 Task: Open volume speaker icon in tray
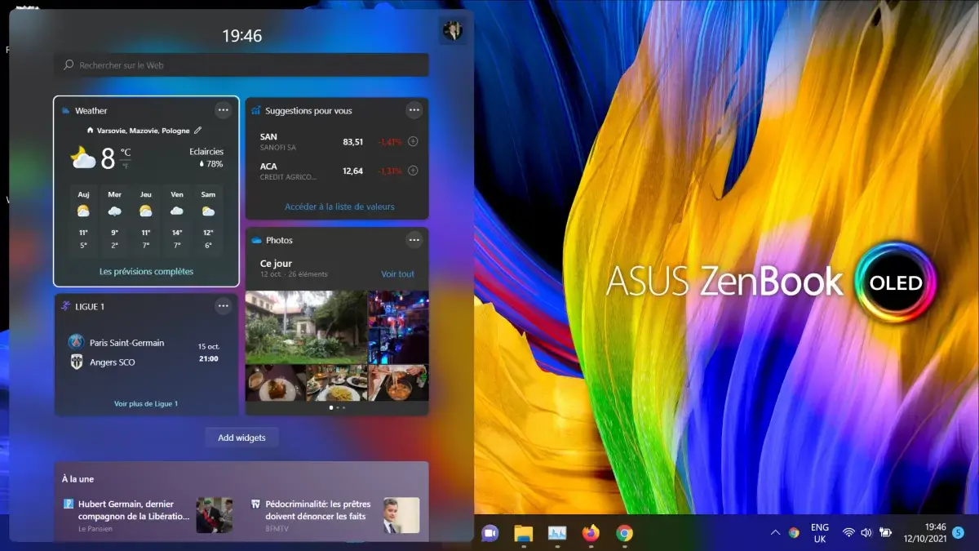[x=866, y=533]
